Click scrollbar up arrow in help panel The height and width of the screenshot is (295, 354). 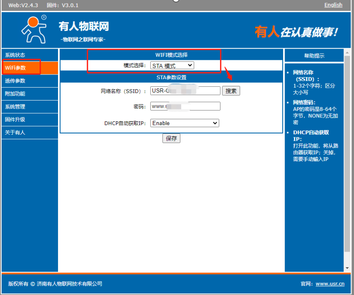click(347, 52)
